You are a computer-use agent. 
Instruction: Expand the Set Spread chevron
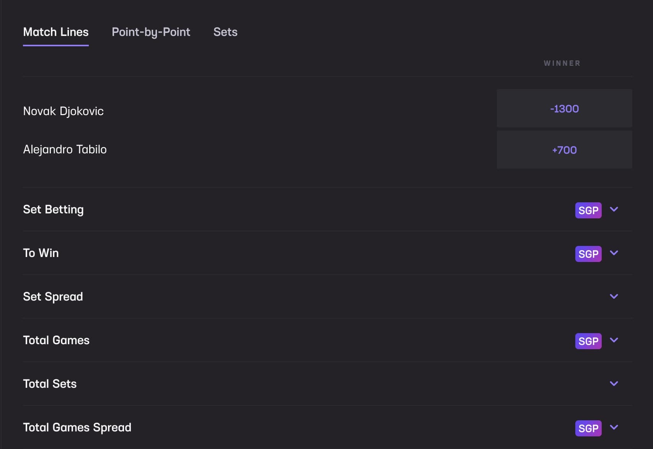pos(614,296)
